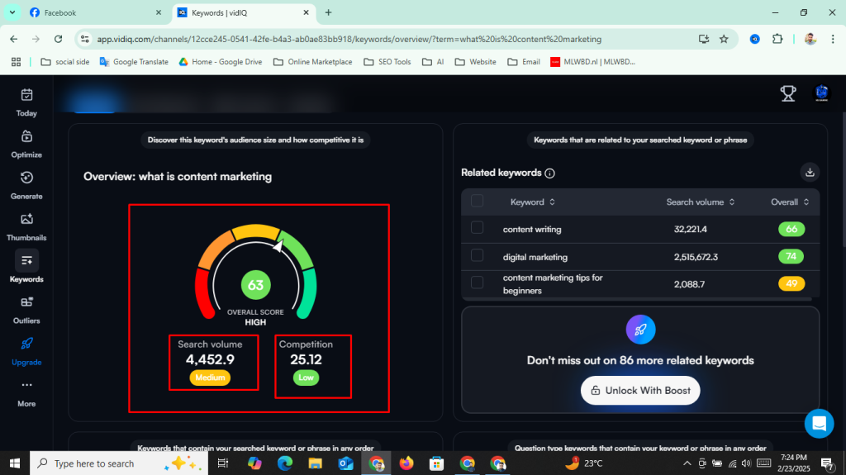Screen dimensions: 846x475
Task: Open Home - Google Drive bookmark
Action: 221,62
